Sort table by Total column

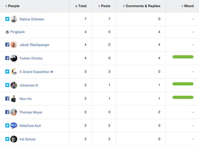(x=81, y=6)
